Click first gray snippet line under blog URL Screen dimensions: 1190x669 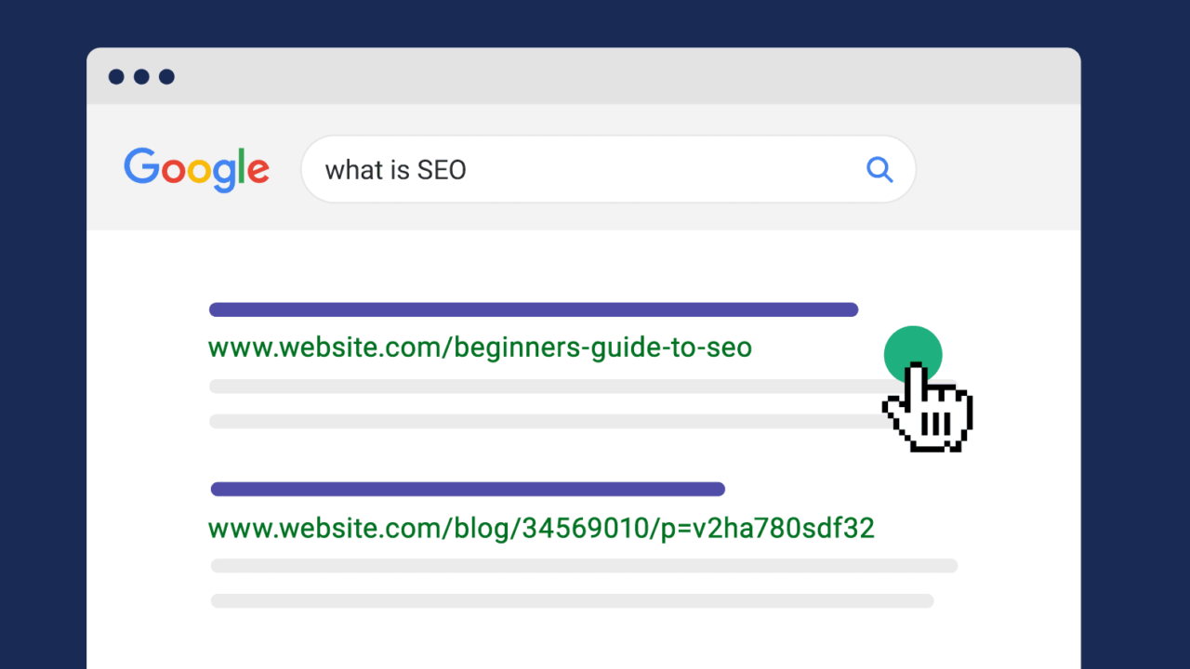[x=584, y=566]
